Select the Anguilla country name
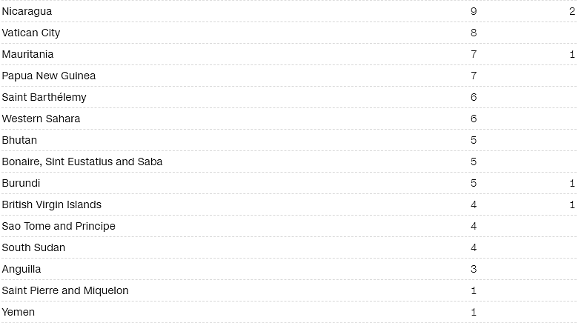 pyautogui.click(x=21, y=269)
